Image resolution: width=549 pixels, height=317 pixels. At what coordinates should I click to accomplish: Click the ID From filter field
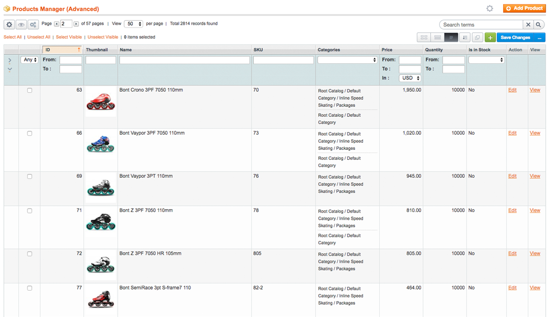71,60
